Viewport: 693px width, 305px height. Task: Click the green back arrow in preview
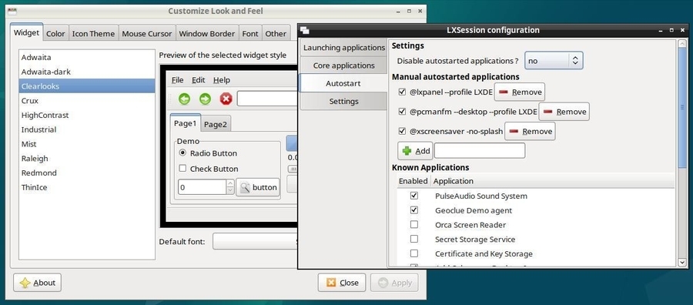184,99
